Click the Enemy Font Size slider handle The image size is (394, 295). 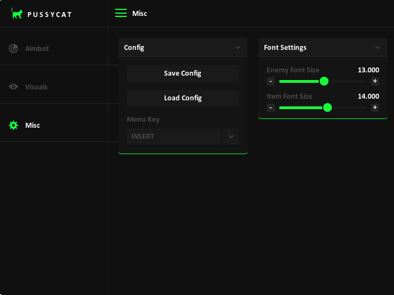[x=324, y=81]
